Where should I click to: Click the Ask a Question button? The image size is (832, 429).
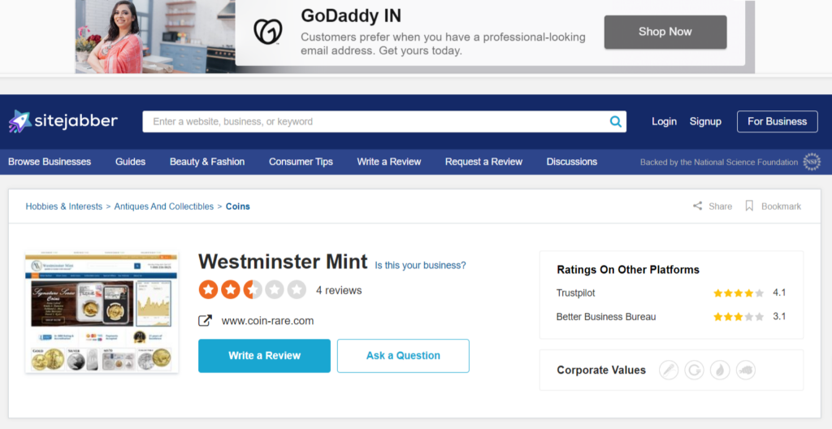pos(403,356)
